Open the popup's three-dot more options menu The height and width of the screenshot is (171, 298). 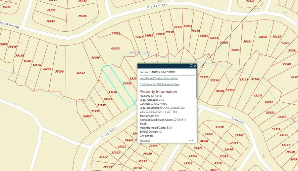191,140
